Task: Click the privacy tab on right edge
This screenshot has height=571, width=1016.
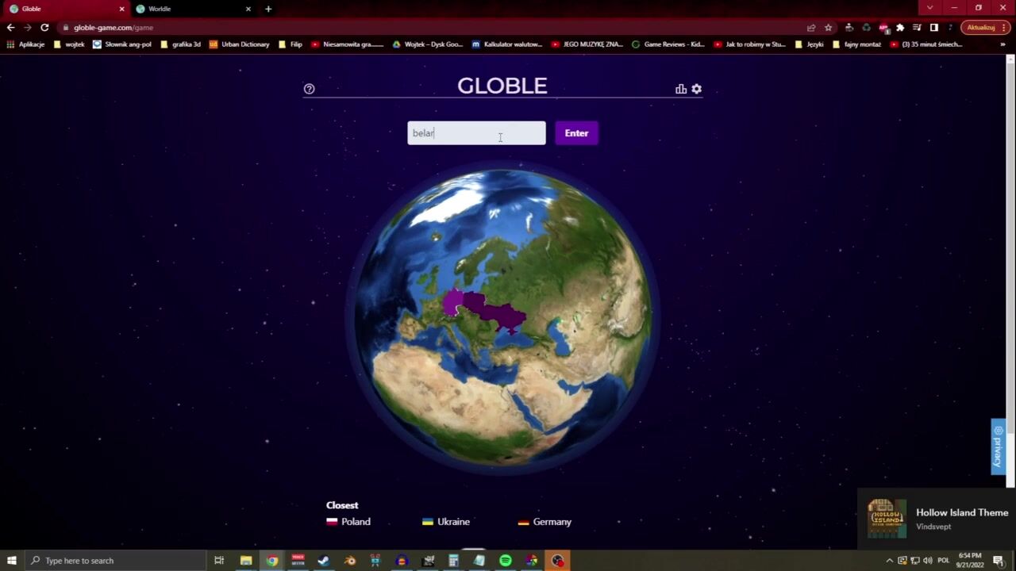Action: 999,446
